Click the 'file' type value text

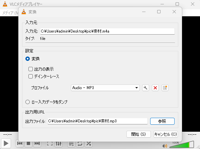click(42, 39)
